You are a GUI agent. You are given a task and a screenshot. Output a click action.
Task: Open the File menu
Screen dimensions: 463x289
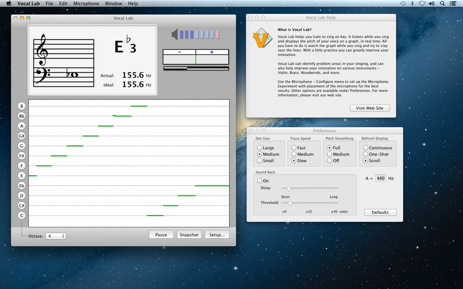(49, 3)
